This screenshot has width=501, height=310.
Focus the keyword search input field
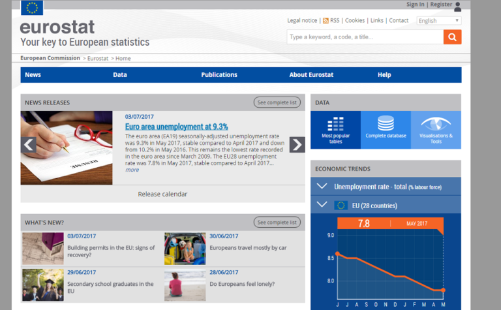click(365, 37)
